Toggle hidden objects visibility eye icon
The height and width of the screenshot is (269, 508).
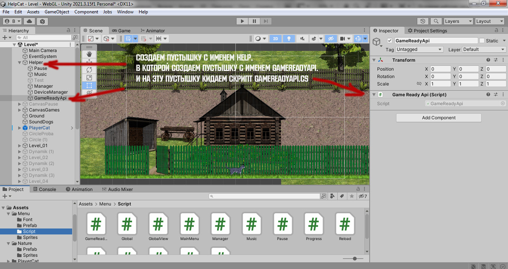(x=332, y=38)
